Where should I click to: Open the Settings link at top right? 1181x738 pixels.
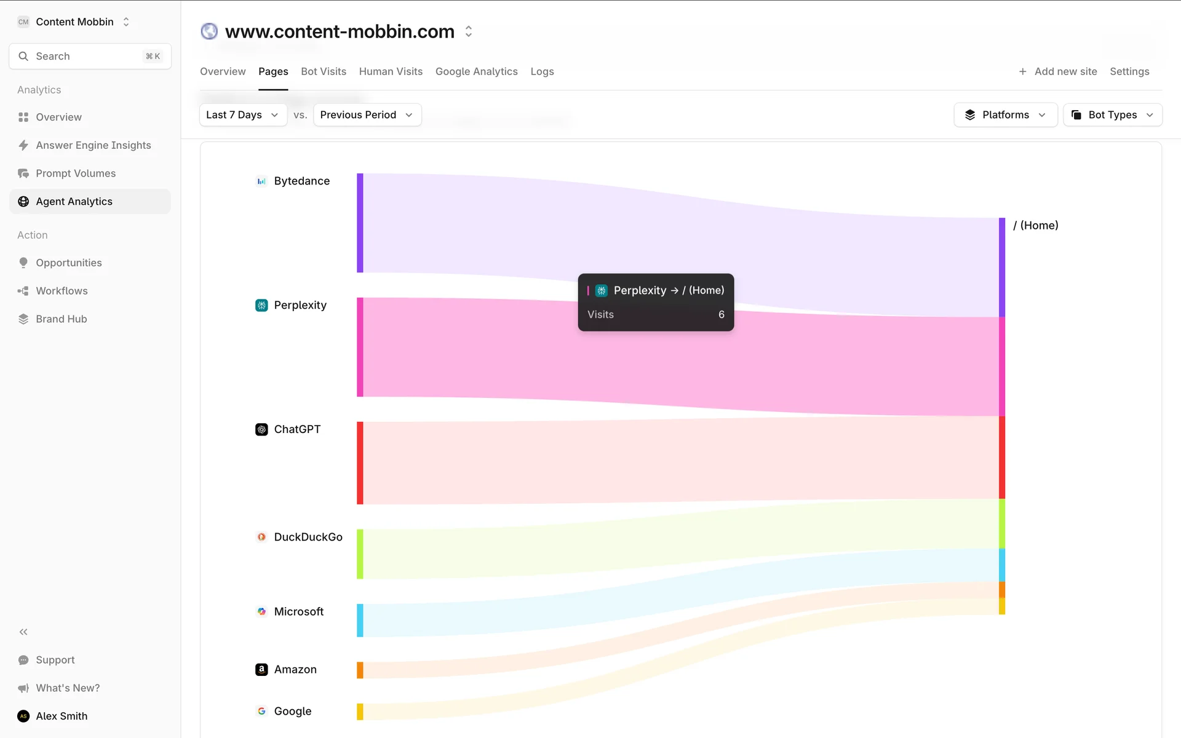pos(1129,71)
